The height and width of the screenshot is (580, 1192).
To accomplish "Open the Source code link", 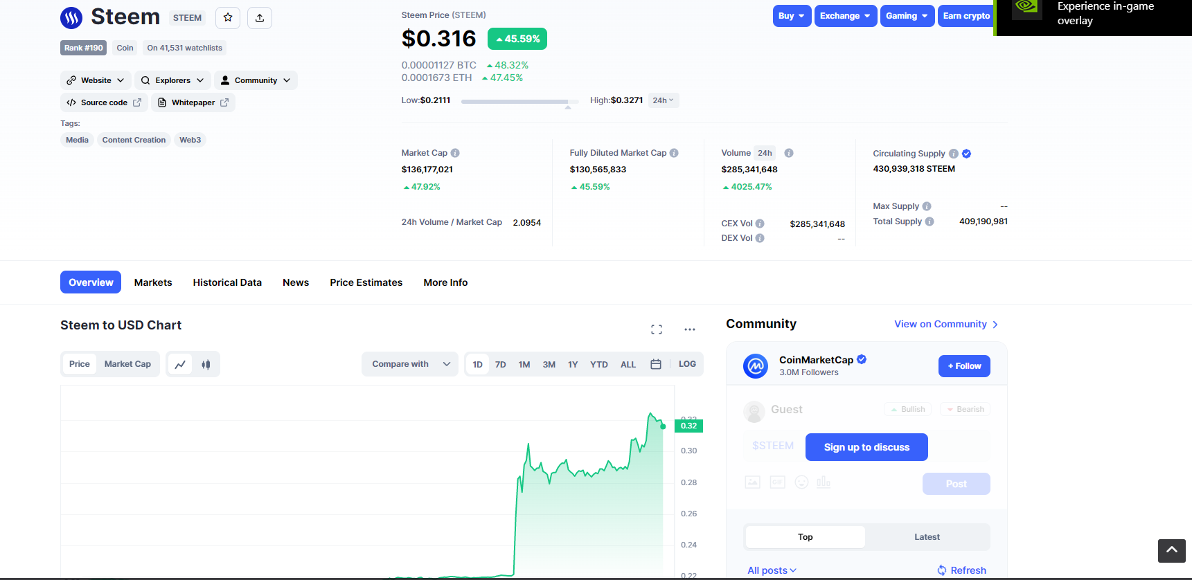I will pyautogui.click(x=104, y=102).
